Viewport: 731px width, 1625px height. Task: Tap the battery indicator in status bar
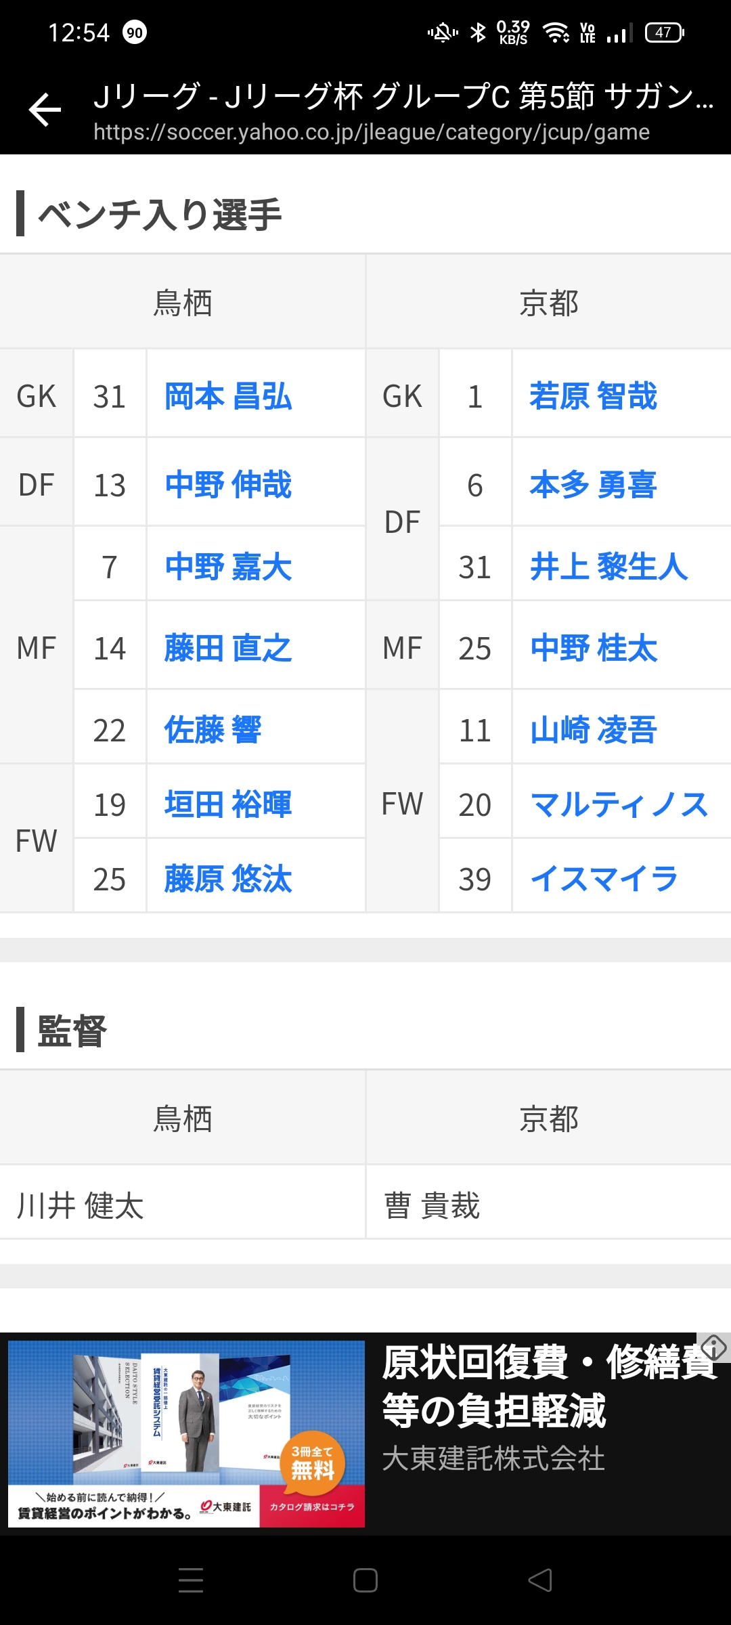pyautogui.click(x=664, y=32)
